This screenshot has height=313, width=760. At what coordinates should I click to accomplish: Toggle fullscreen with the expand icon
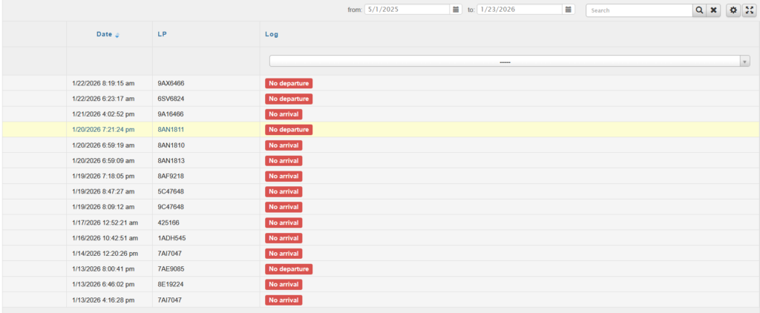pos(748,10)
